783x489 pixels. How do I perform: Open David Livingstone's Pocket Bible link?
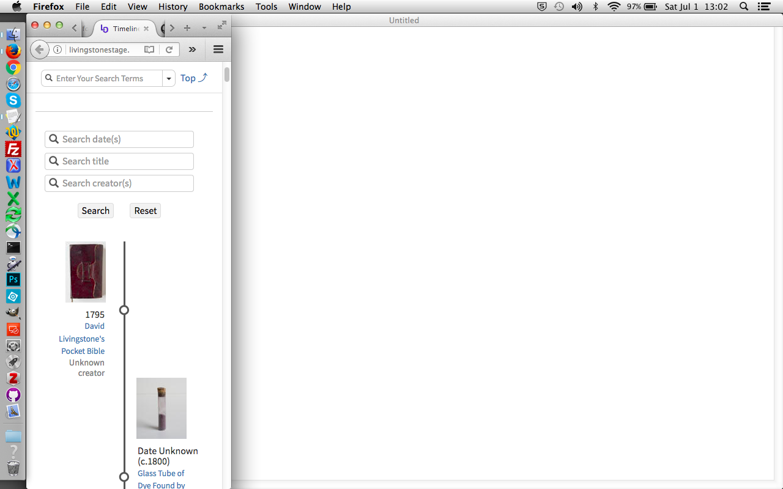[82, 339]
